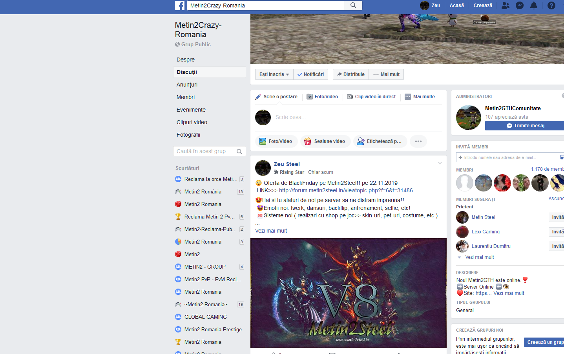Click the top search field with Metin2Crazy-Romania
Screen dimensions: 564x354
pos(266,5)
